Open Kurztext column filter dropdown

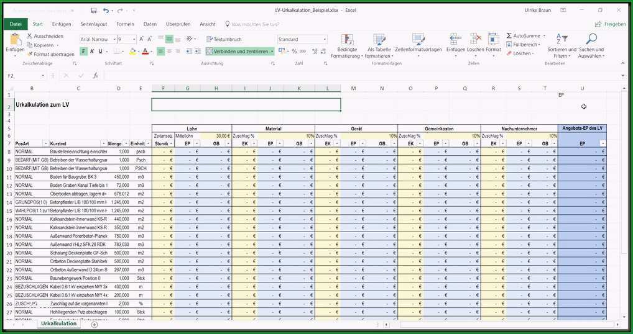103,143
